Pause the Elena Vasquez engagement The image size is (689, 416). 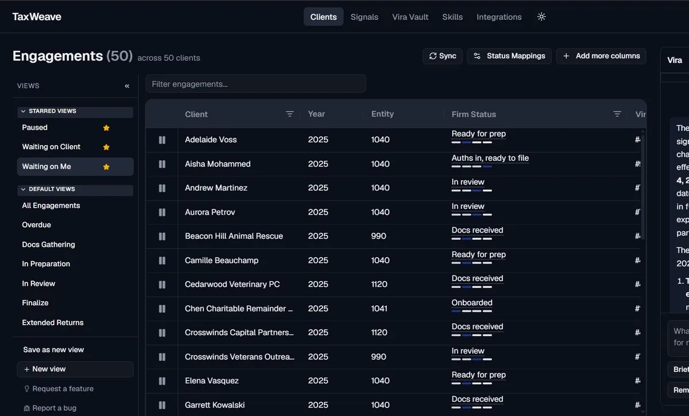[x=162, y=381]
